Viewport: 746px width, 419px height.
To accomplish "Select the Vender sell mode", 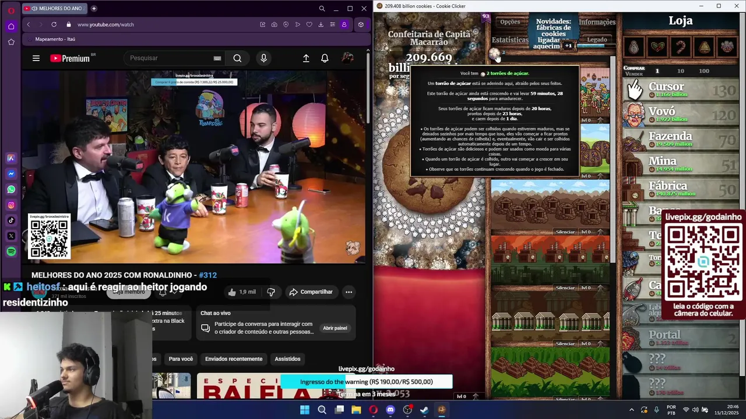I will tap(634, 74).
